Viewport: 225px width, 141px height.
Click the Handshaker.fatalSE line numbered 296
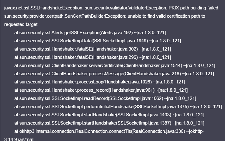[92, 57]
